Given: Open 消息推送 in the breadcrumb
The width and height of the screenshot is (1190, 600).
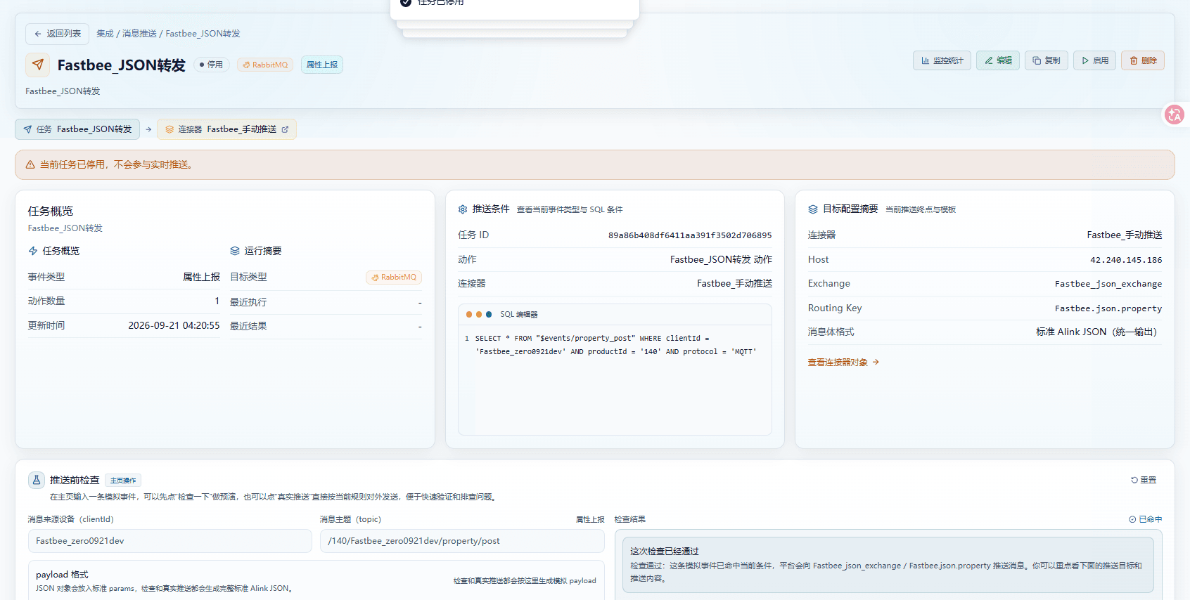Looking at the screenshot, I should pos(139,34).
